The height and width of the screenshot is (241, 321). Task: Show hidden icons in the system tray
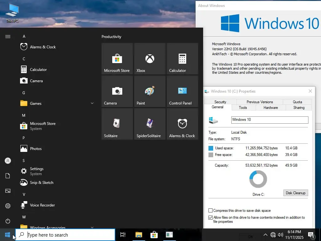click(x=265, y=234)
